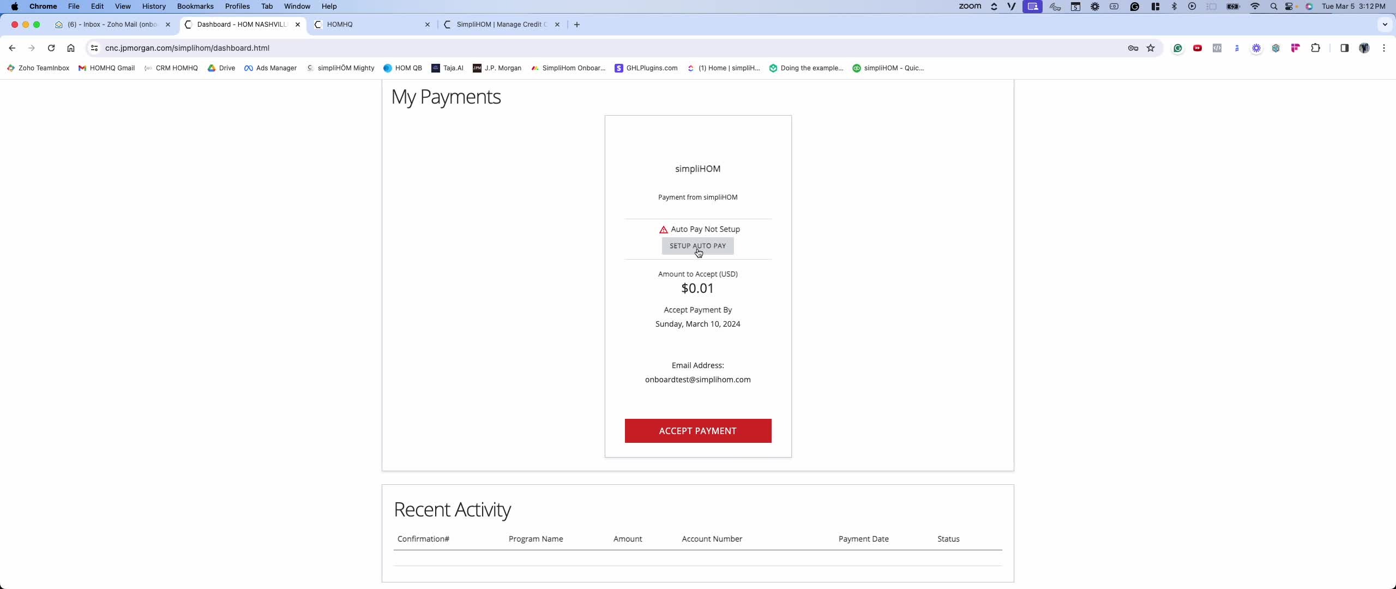Expand the tab search dropdown arrow

pyautogui.click(x=1385, y=25)
